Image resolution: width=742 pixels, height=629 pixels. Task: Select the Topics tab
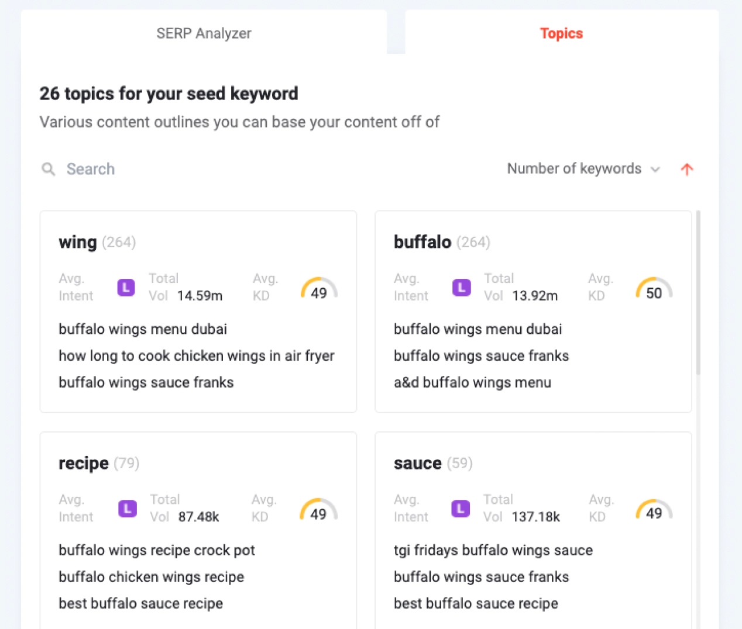coord(561,33)
